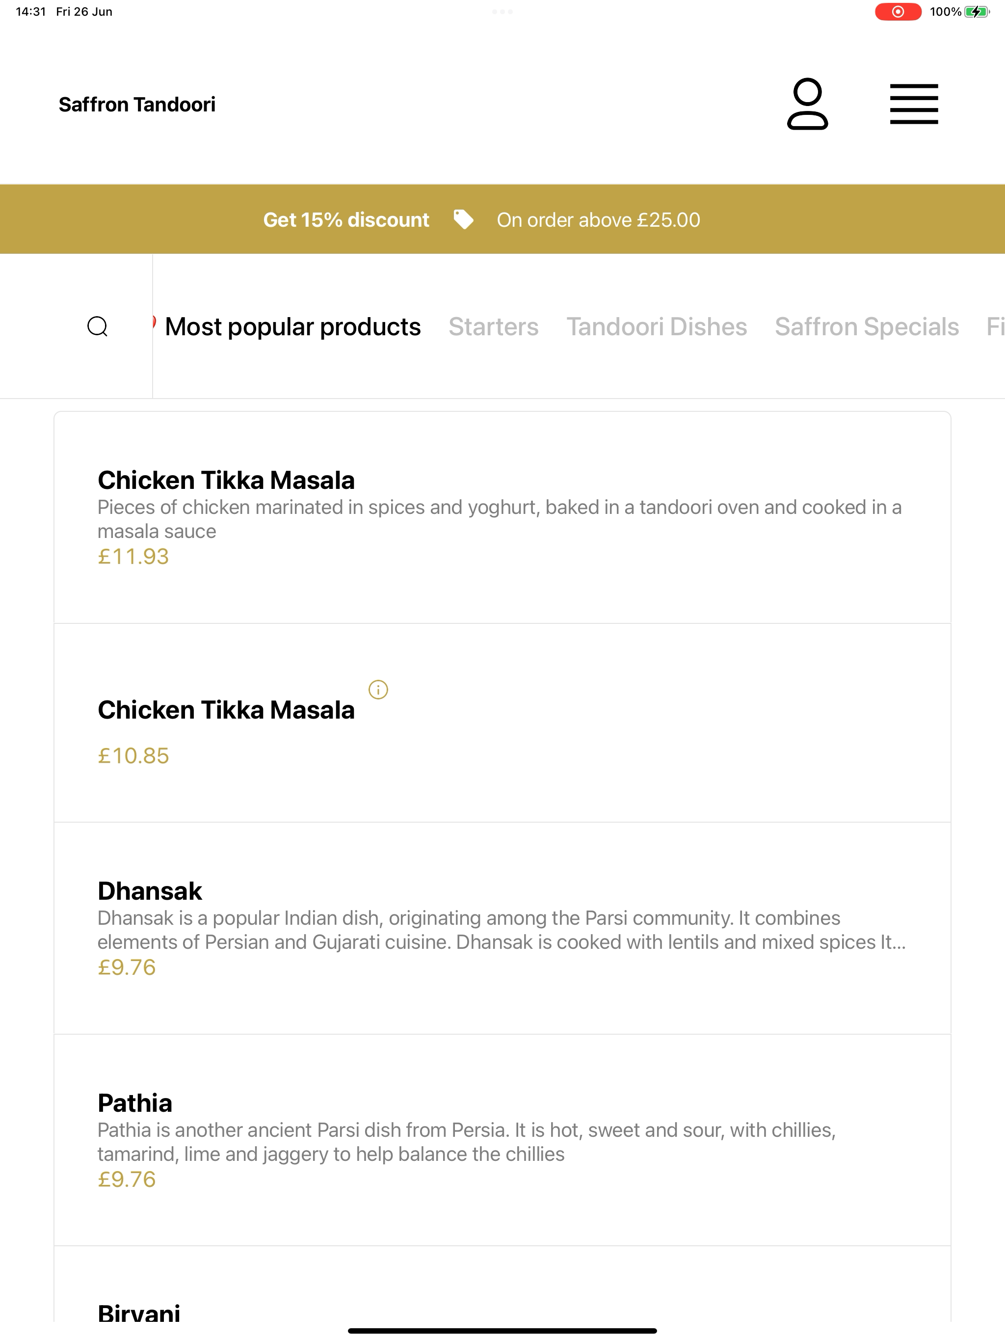The height and width of the screenshot is (1341, 1005).
Task: Tap the 14:31 clock in status bar
Action: click(x=31, y=11)
